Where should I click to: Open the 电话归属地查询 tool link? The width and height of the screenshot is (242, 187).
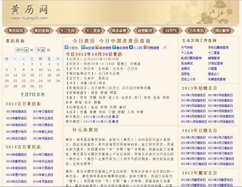[191, 58]
